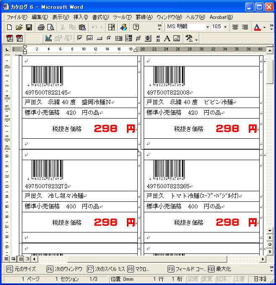Screen dimensions: 276x285
Task: Click the tab-stop type selector on ruler
Action: 7,49
